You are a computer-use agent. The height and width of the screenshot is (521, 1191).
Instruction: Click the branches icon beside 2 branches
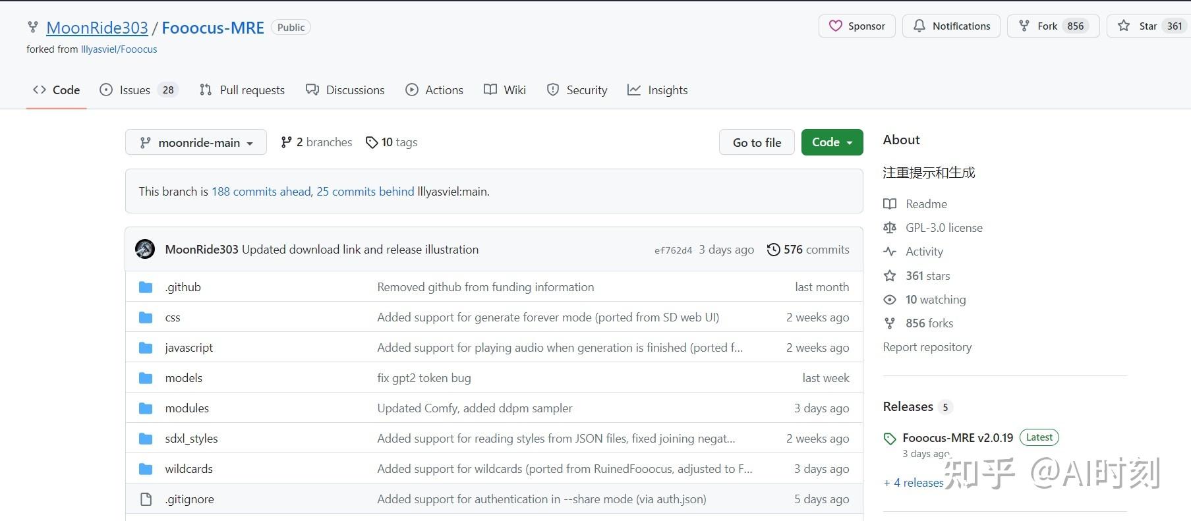click(286, 142)
